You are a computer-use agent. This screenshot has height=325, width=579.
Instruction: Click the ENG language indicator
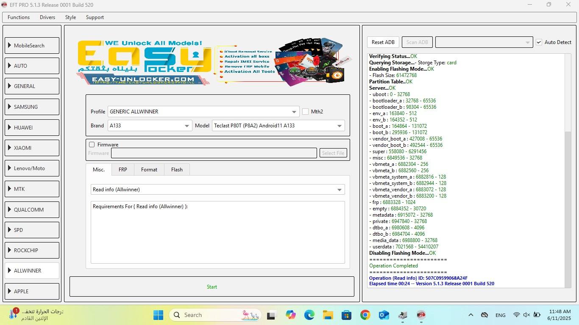point(500,315)
